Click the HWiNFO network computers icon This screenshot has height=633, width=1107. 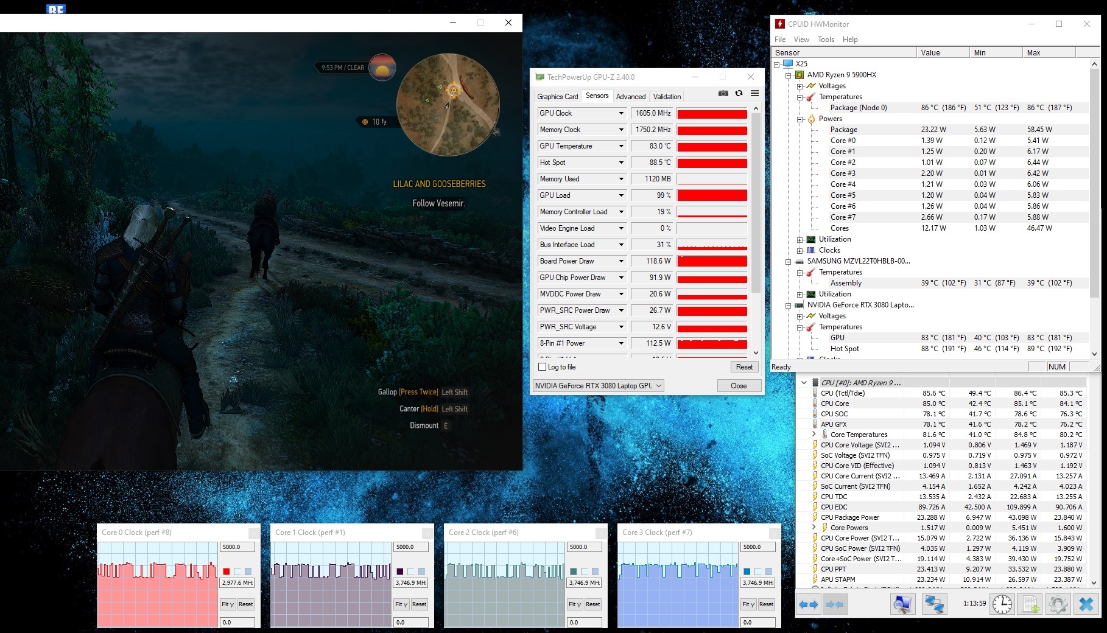[933, 604]
